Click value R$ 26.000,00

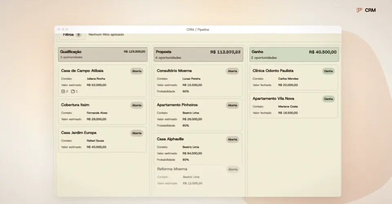coord(192,119)
